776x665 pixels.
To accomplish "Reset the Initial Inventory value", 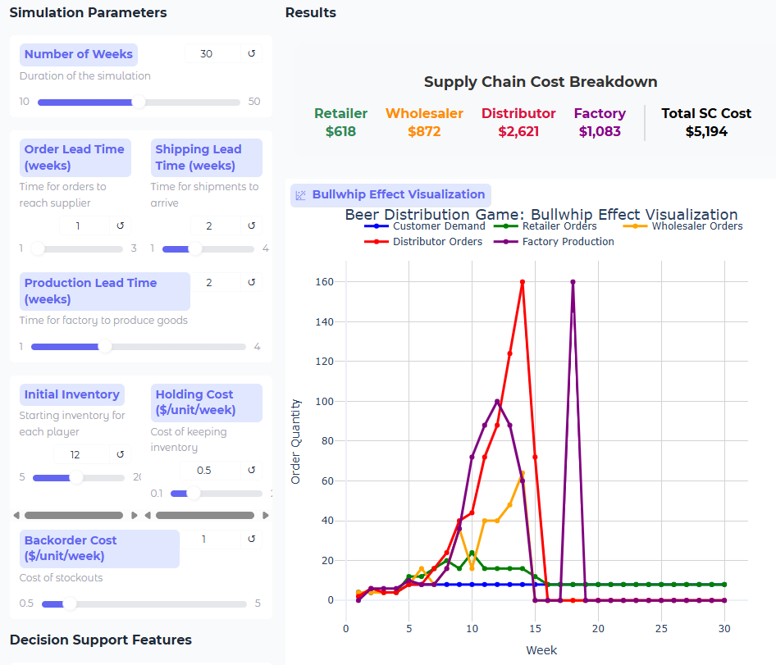I will [x=121, y=454].
